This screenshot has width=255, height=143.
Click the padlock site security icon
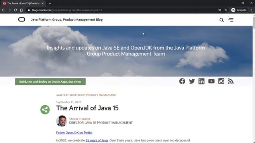click(29, 10)
